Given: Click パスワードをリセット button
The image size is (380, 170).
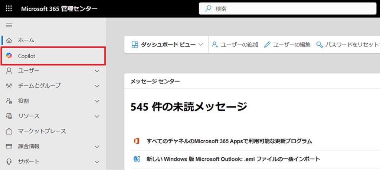Looking at the screenshot, I should (348, 45).
